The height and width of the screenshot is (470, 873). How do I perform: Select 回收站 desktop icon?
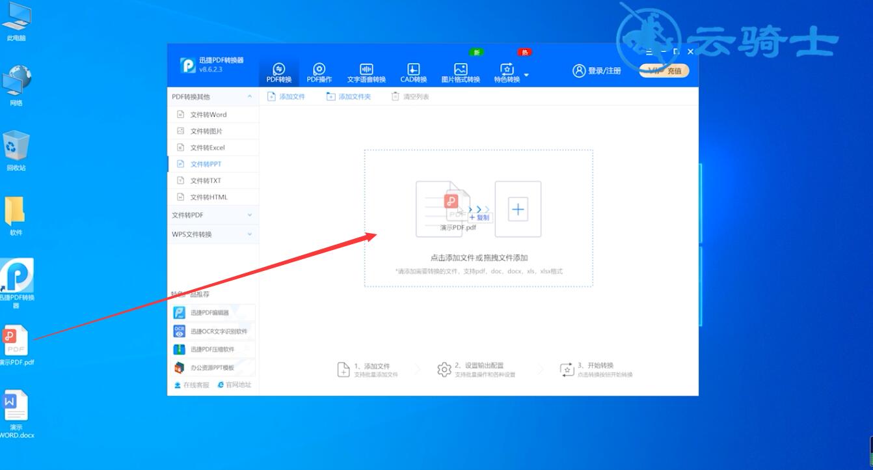[16, 150]
